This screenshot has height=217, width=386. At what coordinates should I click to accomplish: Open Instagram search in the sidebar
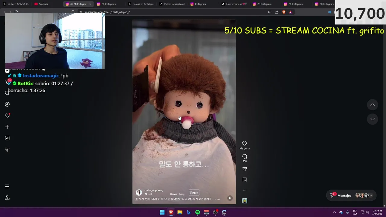coord(7,93)
